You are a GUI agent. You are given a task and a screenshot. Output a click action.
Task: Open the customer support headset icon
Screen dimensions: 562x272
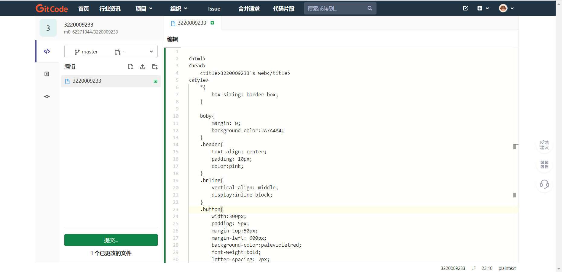(544, 184)
